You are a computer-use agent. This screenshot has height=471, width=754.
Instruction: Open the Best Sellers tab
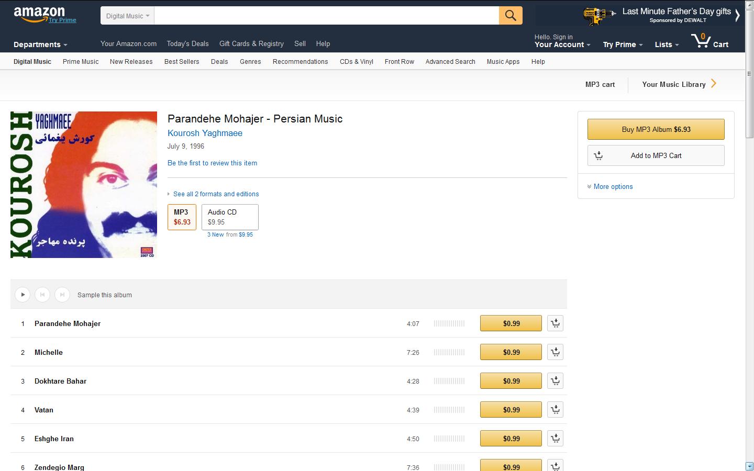[x=182, y=61]
